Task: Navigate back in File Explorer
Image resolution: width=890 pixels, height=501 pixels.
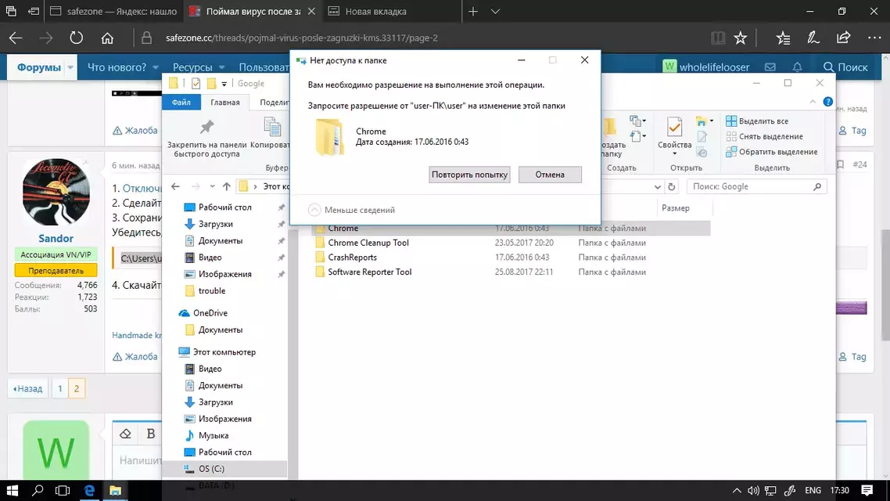Action: click(x=175, y=186)
